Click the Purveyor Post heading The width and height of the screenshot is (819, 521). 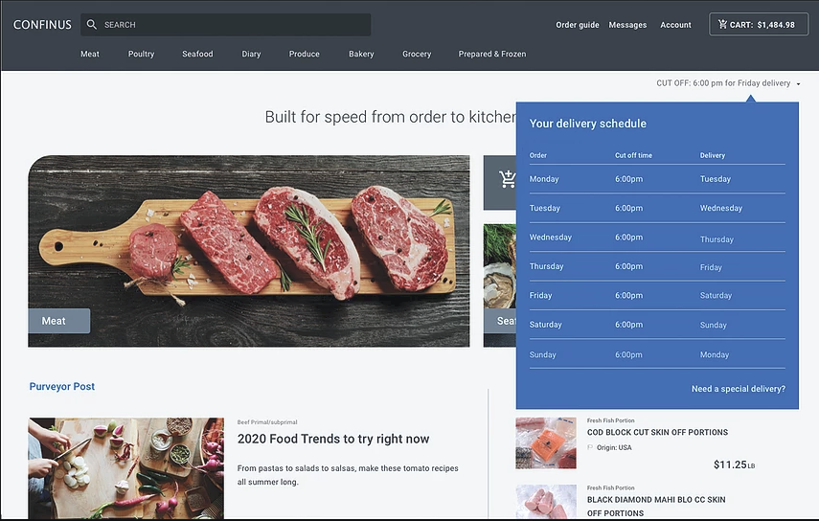coord(62,386)
